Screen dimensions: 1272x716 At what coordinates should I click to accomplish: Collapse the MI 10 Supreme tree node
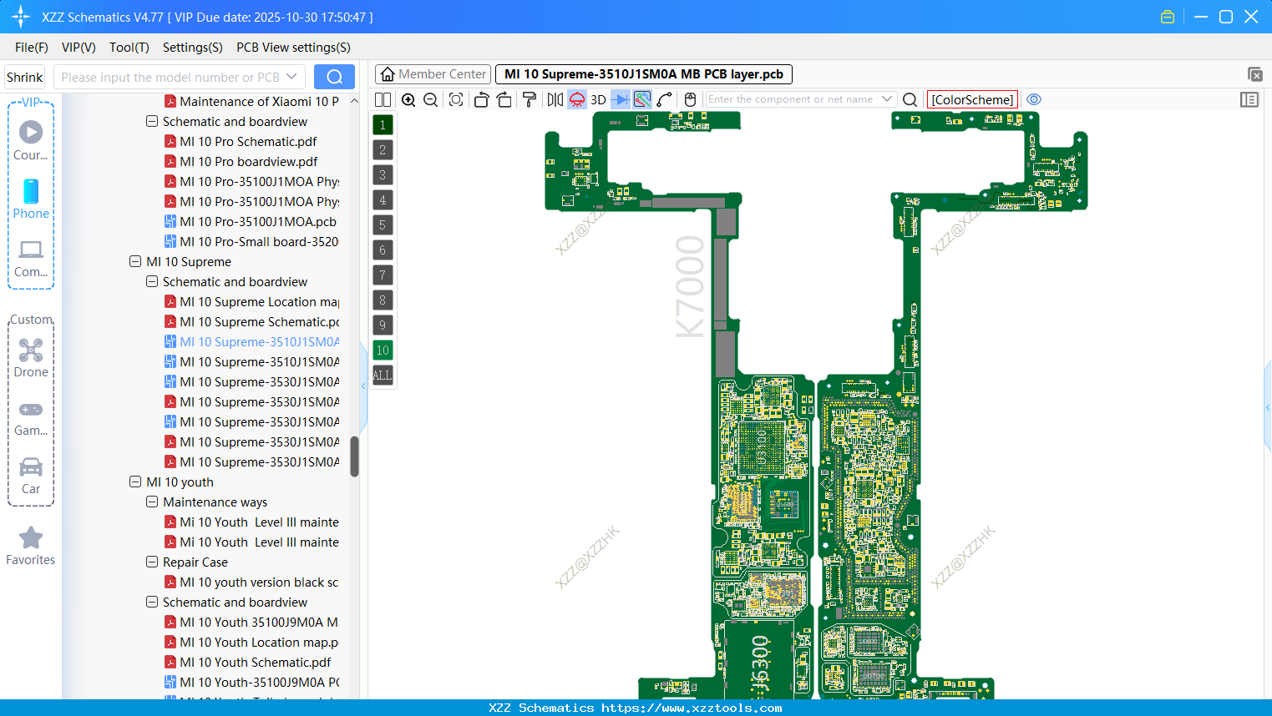134,261
